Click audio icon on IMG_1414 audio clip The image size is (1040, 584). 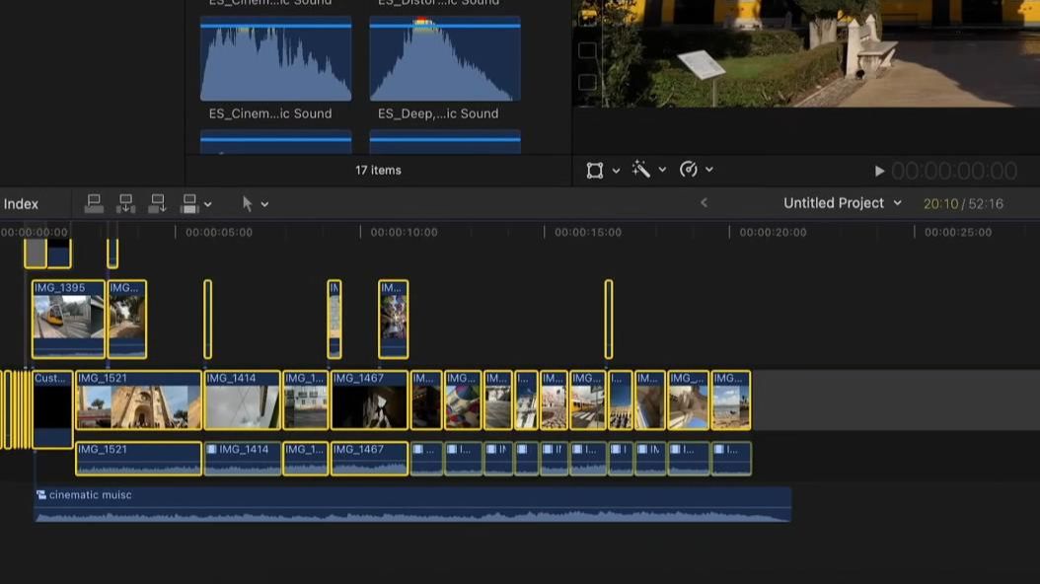point(211,450)
